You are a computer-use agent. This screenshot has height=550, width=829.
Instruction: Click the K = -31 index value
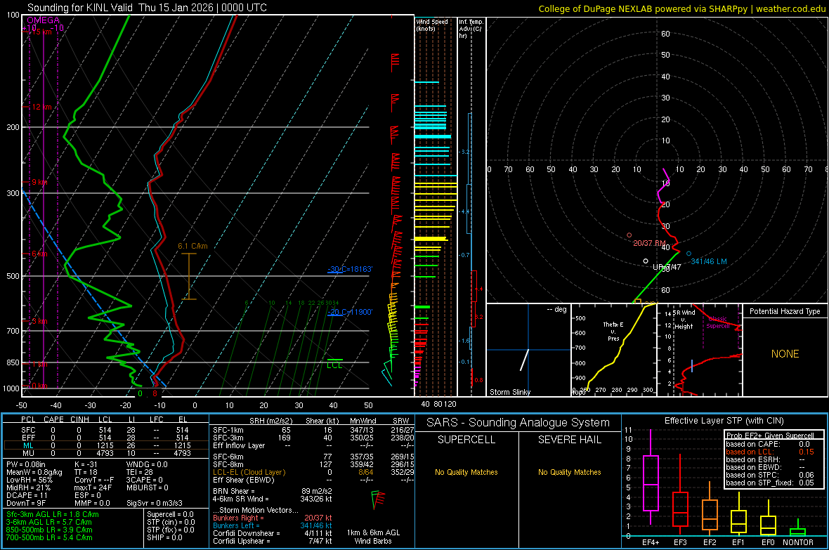(x=86, y=464)
